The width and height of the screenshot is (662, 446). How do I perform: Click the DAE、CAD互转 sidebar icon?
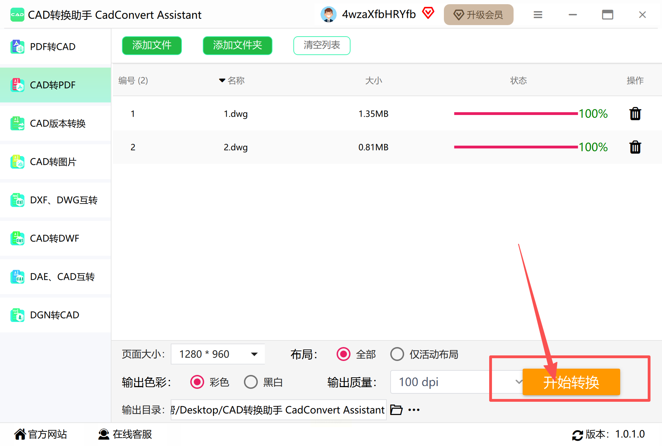coord(17,277)
